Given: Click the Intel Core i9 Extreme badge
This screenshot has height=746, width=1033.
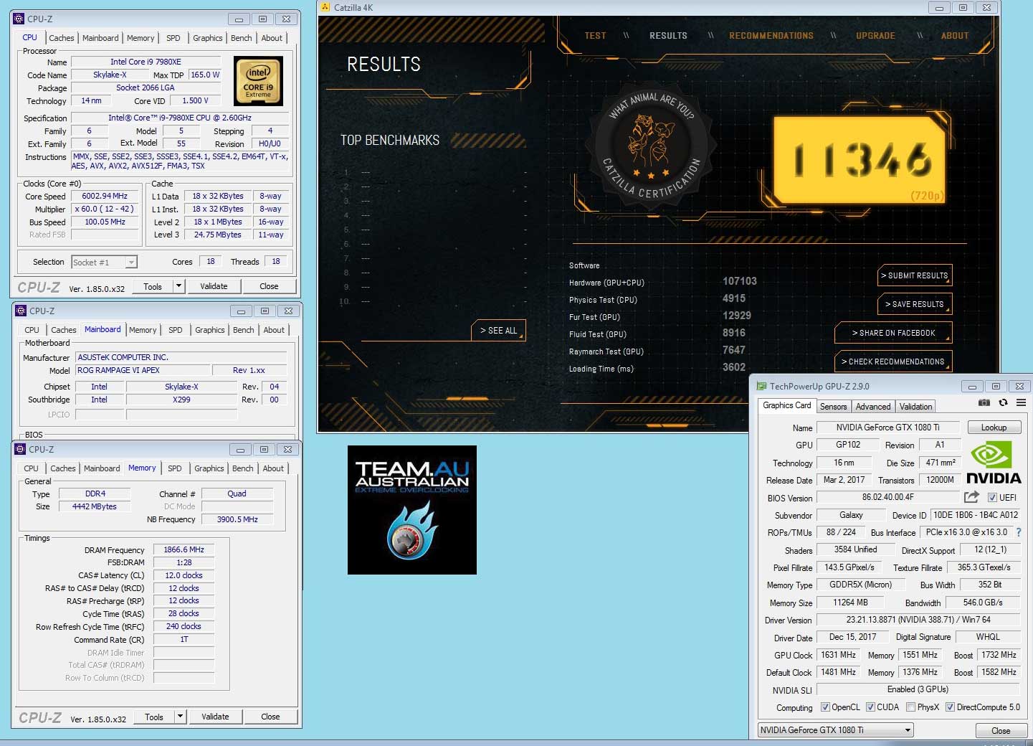Looking at the screenshot, I should (x=258, y=81).
